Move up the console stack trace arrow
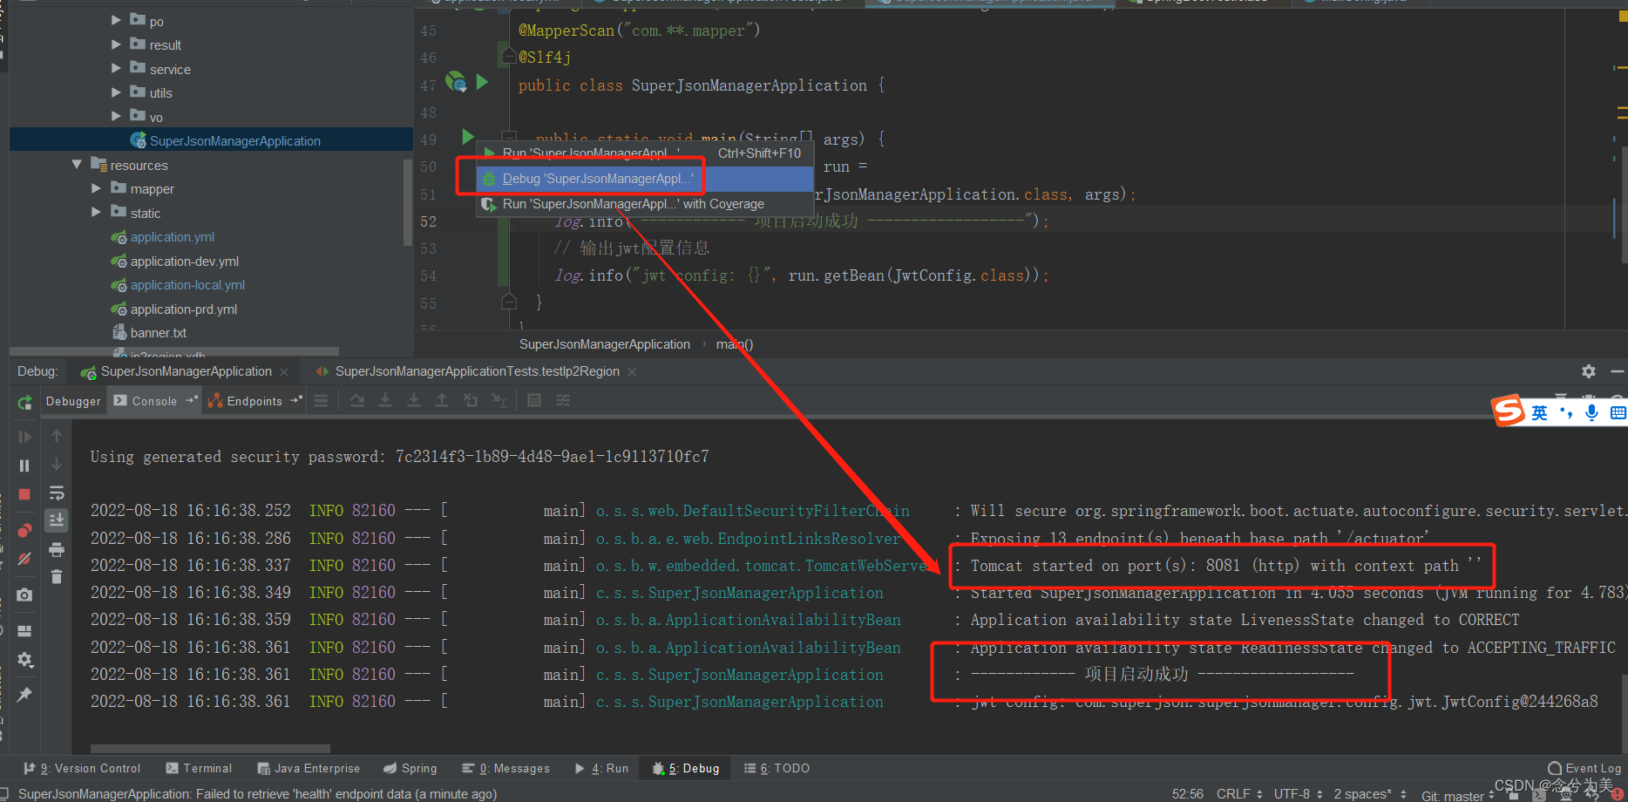The image size is (1628, 802). 57,436
